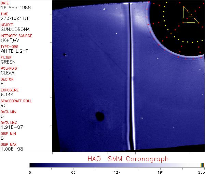Click the EXPOSURE label
The width and height of the screenshot is (205, 174).
(10, 90)
